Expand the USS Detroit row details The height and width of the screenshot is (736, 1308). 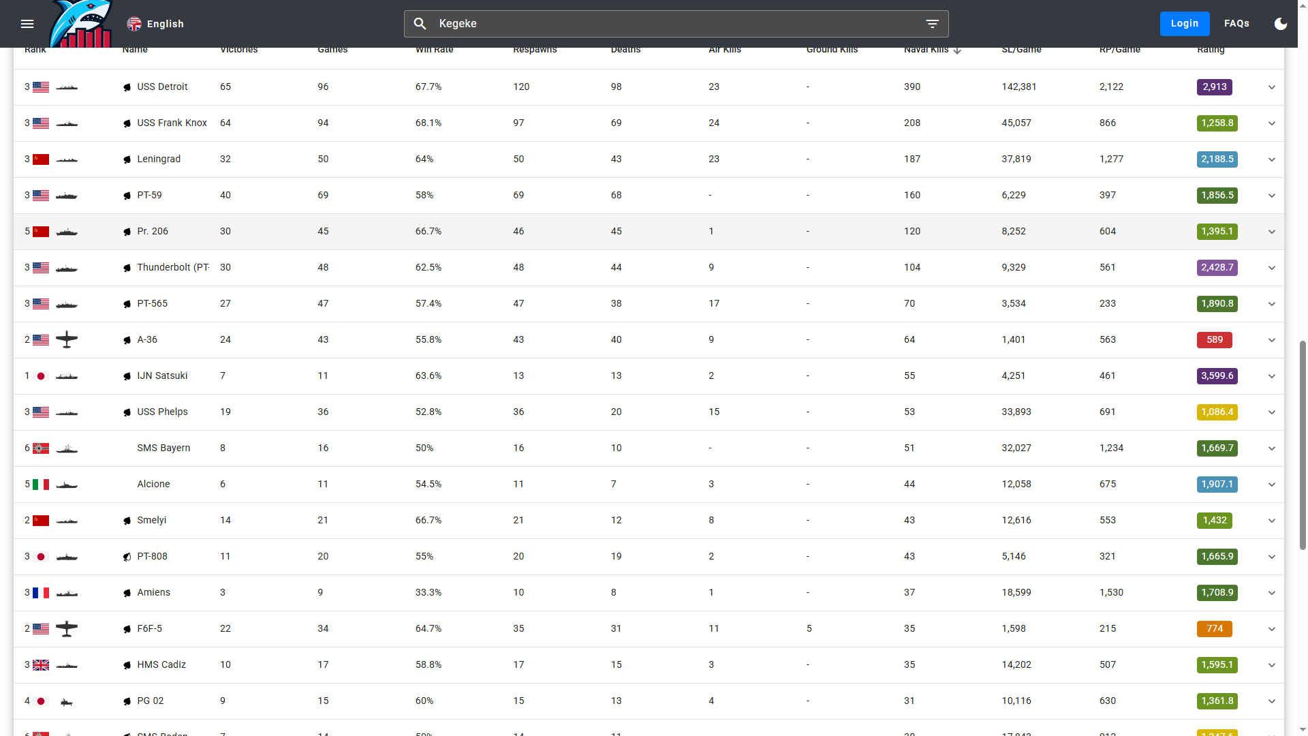tap(1271, 87)
